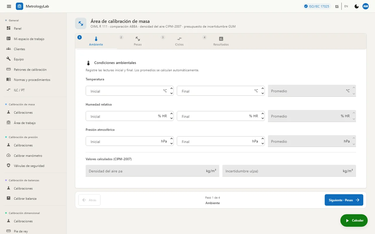
Task: Open Calibraciones under Calibración de masa
Action: pyautogui.click(x=33, y=113)
